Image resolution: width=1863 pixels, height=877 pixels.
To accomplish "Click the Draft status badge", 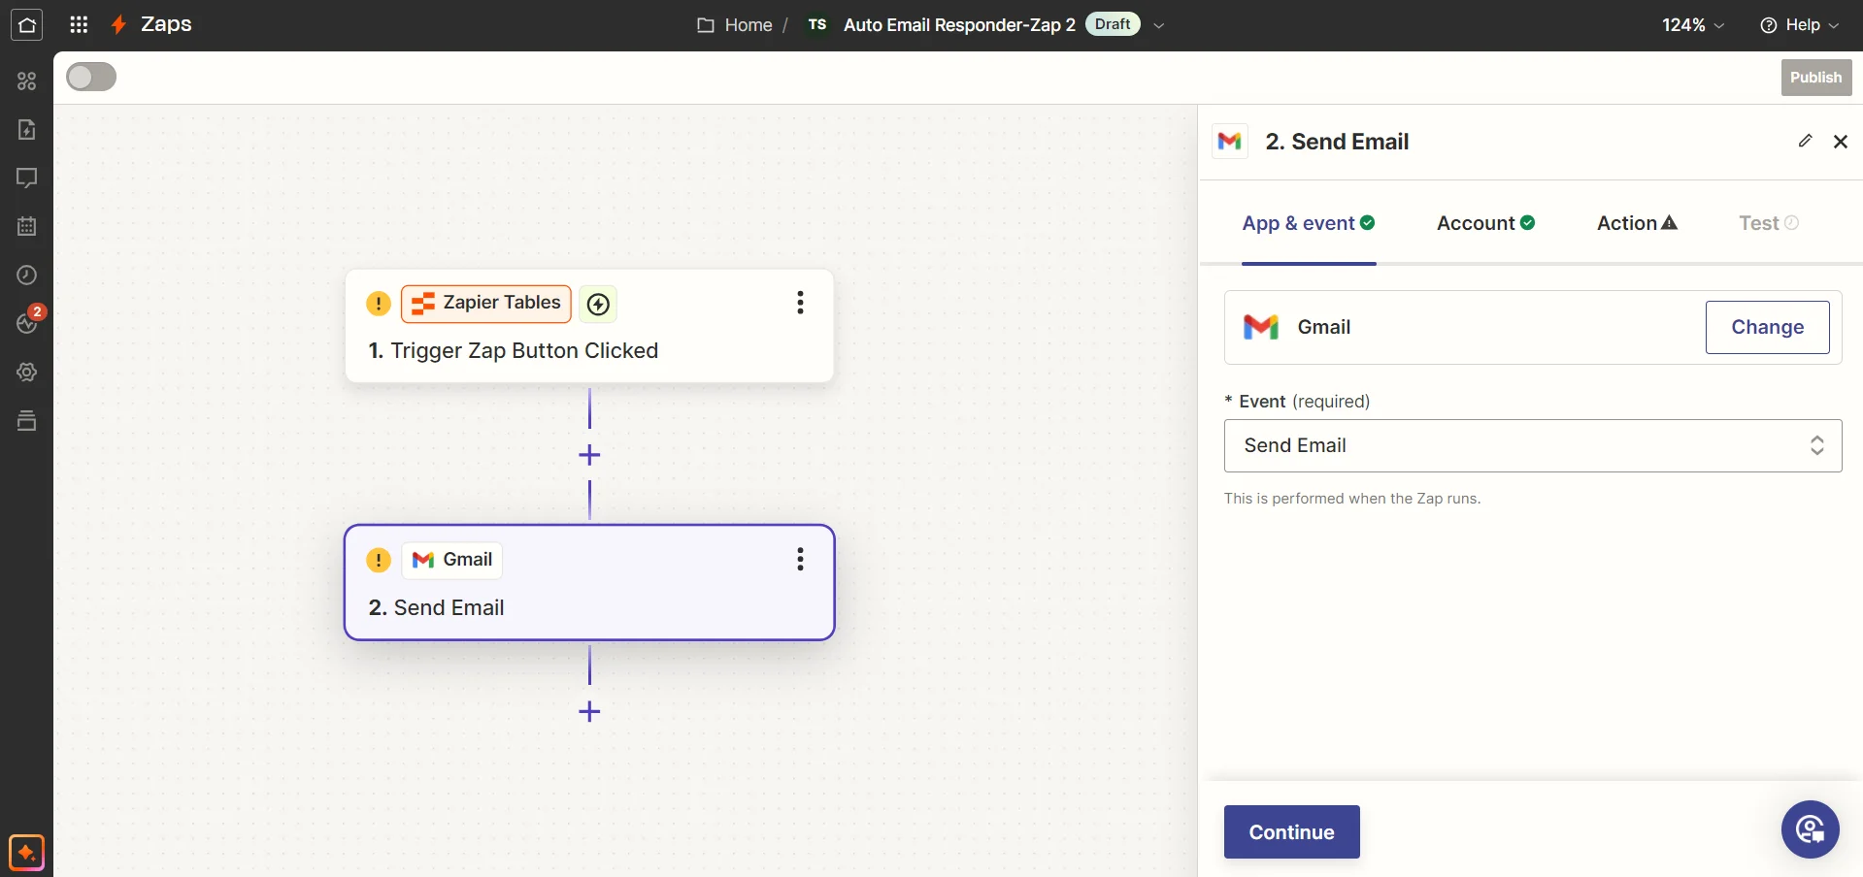I will 1113,24.
